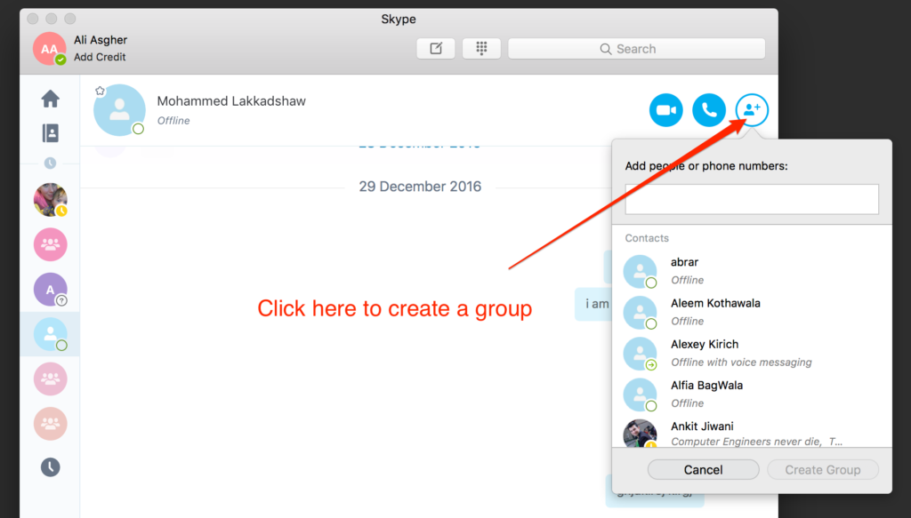The image size is (911, 518).
Task: Click Alexey Kirich's contact avatar
Action: [640, 354]
